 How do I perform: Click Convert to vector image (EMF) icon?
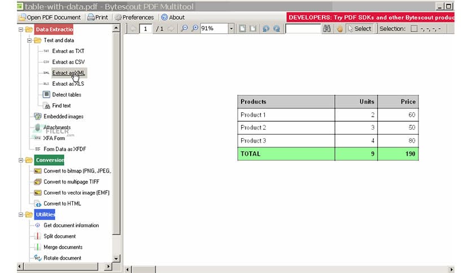38,192
